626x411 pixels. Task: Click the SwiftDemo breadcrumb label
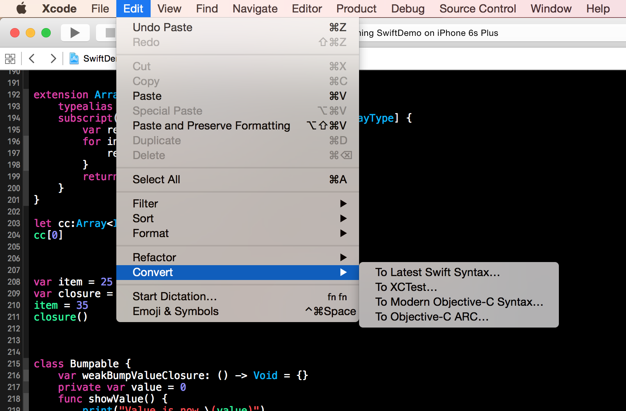[x=100, y=58]
